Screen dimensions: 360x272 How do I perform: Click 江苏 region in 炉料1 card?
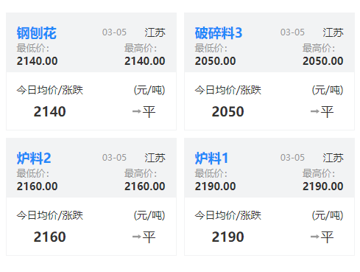point(333,158)
